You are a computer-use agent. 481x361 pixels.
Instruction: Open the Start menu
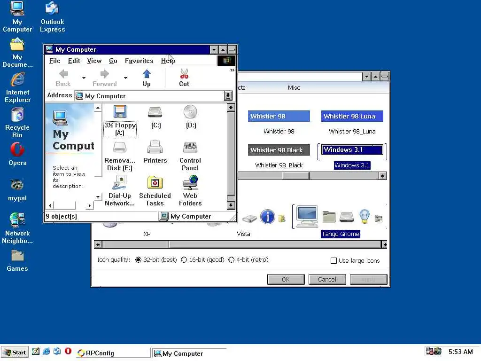click(x=15, y=353)
